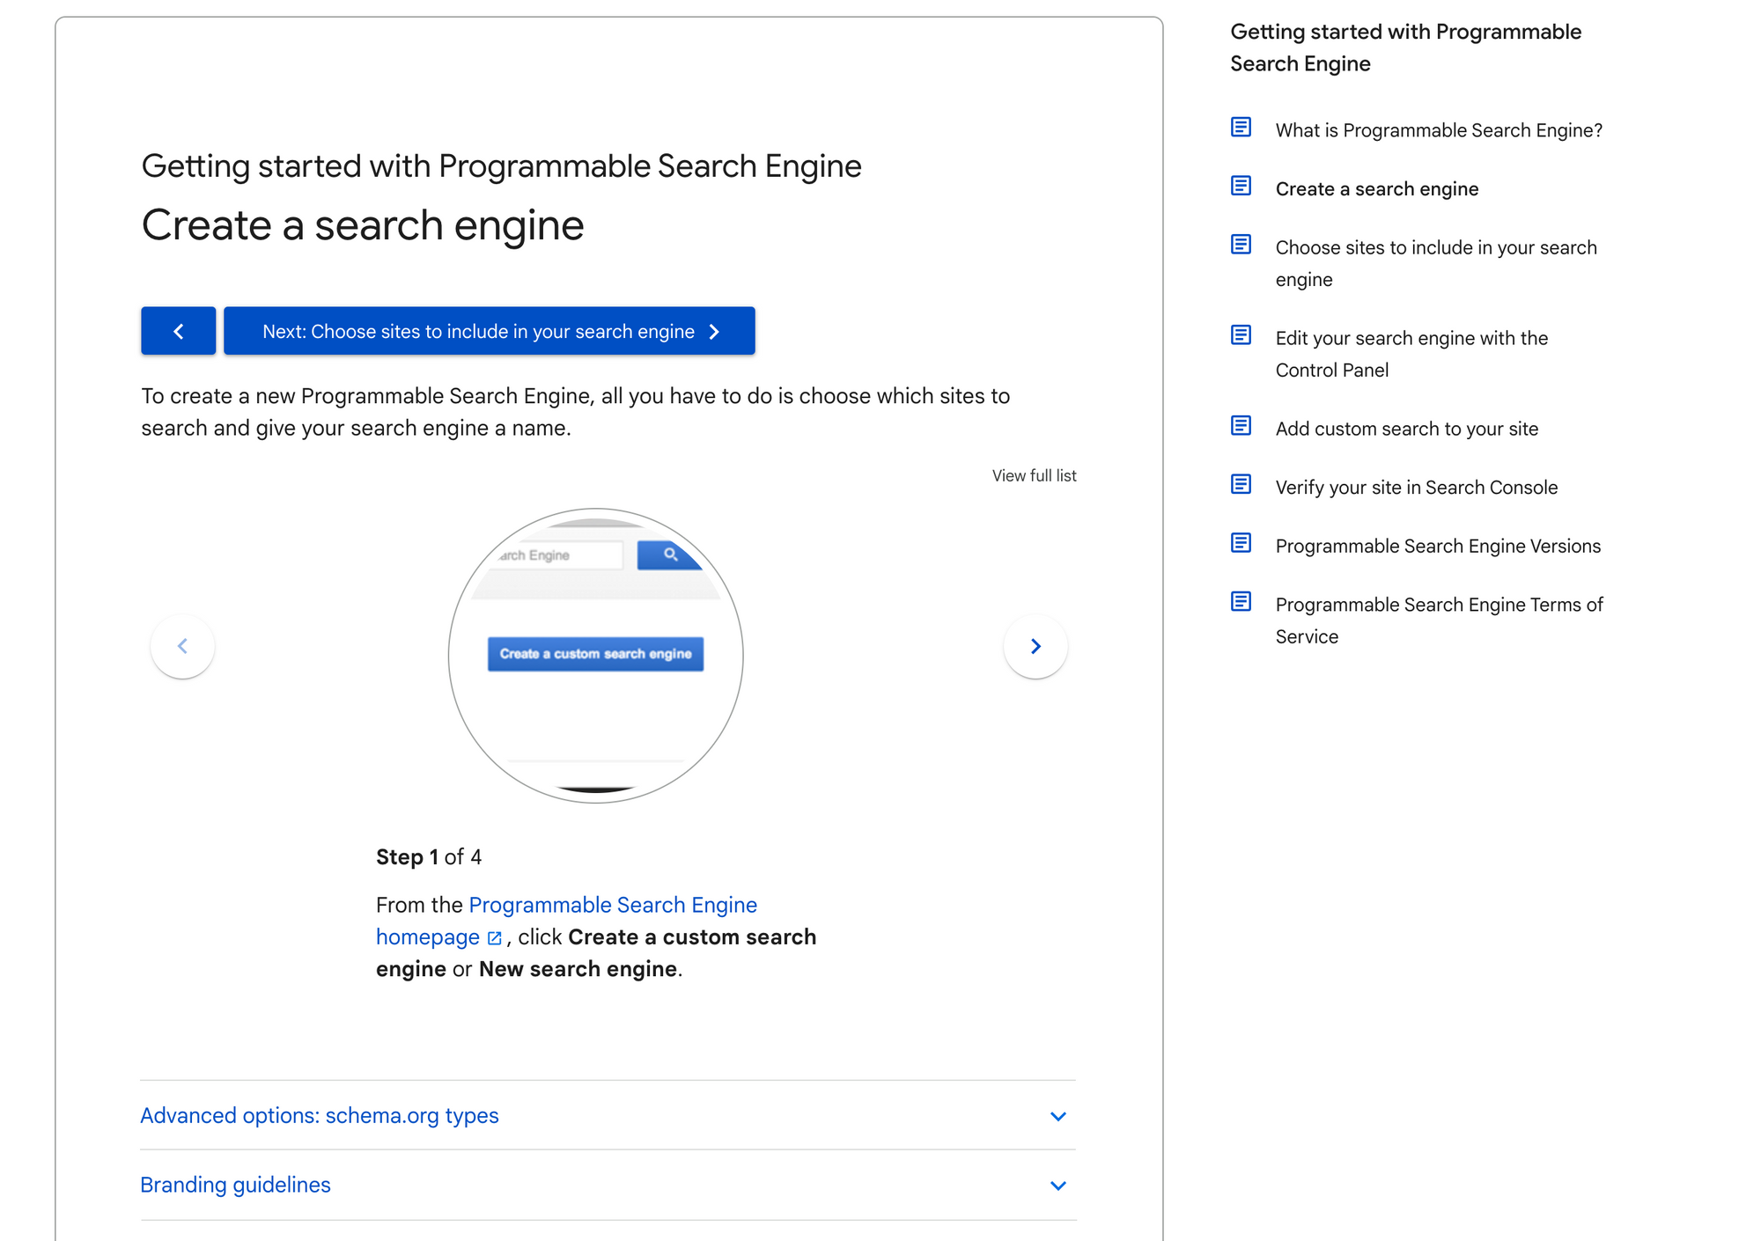1761x1241 pixels.
Task: Click blue back arrow button
Action: [x=178, y=331]
